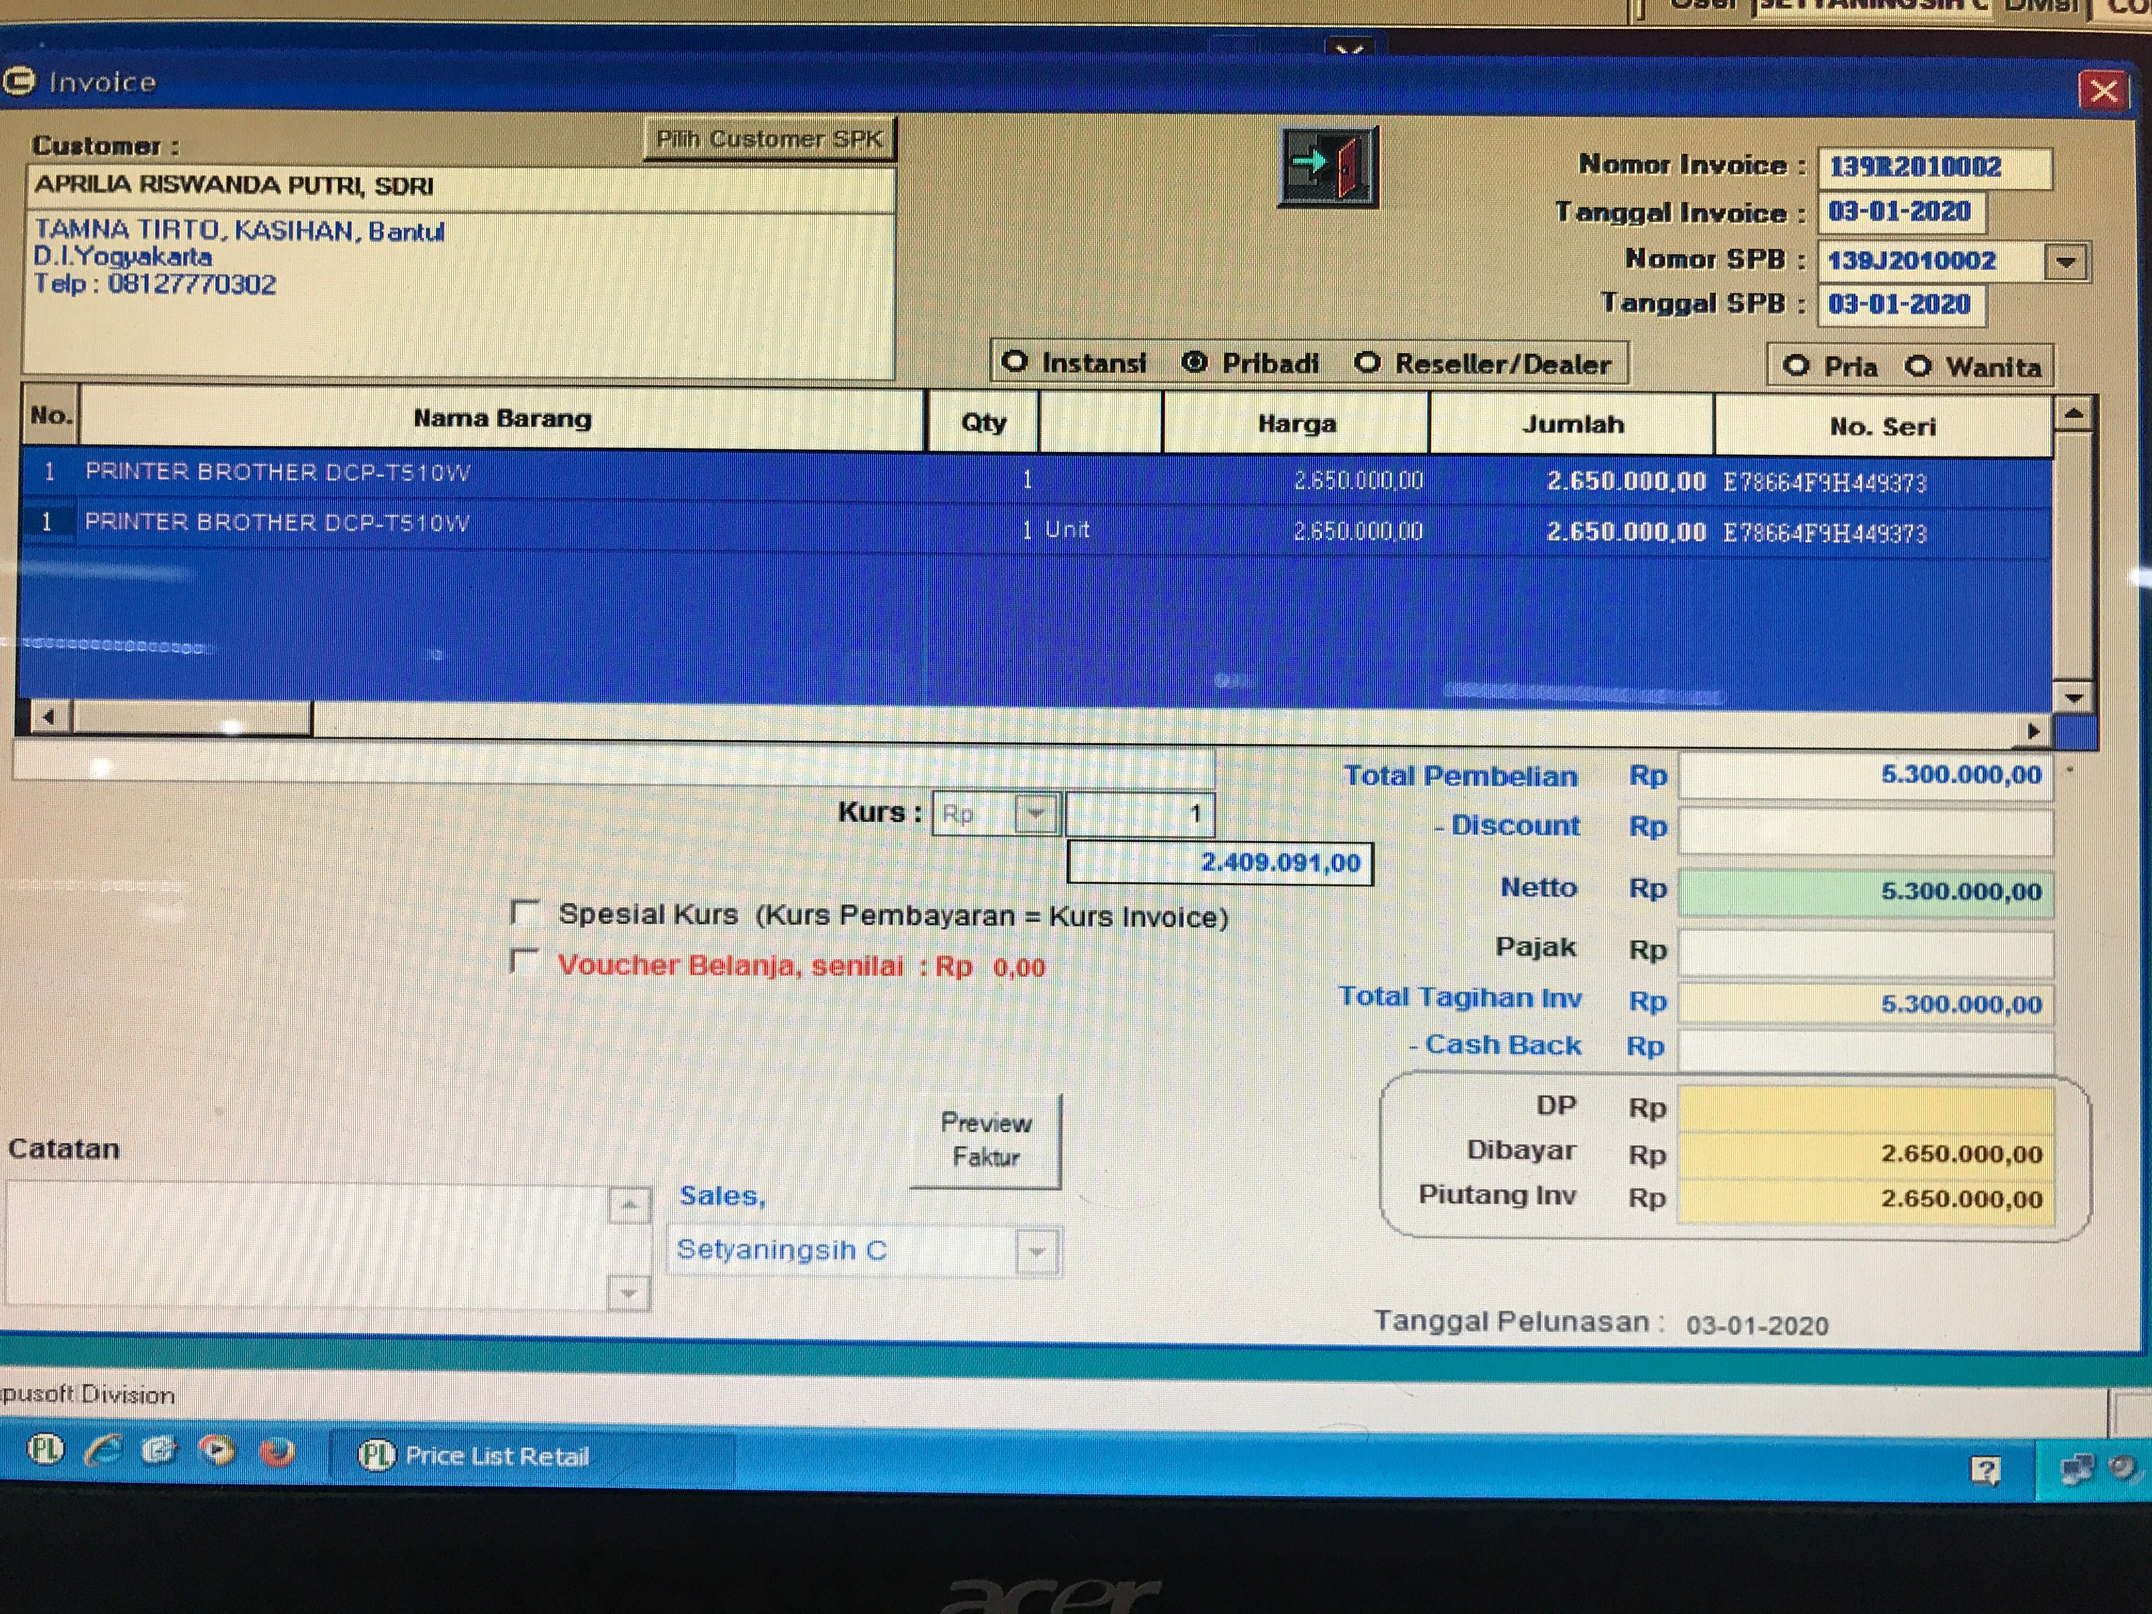This screenshot has width=2152, height=1614.
Task: Switch to Price List Retail taskbar item
Action: [x=496, y=1455]
